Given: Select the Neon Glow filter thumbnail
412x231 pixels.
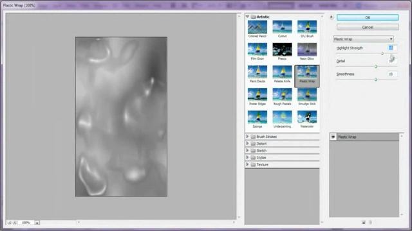Looking at the screenshot, I should point(307,49).
